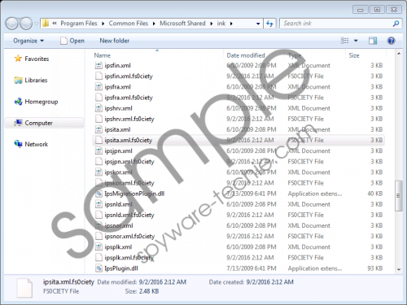The height and width of the screenshot is (305, 407).
Task: Open the Help question mark icon
Action: tap(391, 41)
